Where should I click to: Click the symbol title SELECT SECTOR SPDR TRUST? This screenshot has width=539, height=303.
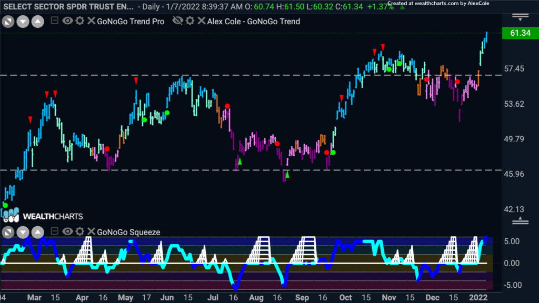68,6
